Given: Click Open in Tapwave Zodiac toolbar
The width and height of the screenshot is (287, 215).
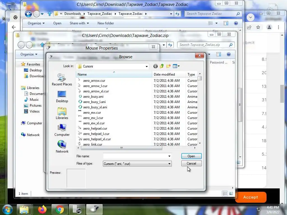Looking at the screenshot, I should pos(57,23).
